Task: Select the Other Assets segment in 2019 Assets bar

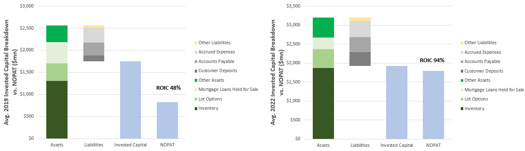Action: click(57, 34)
